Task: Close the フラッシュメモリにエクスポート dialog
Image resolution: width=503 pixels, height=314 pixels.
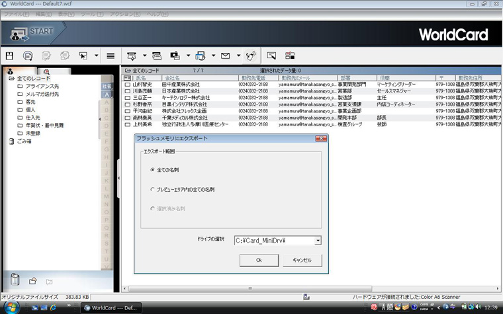Action: point(321,138)
